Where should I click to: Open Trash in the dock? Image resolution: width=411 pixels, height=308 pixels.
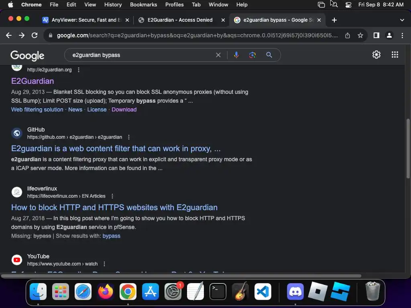pyautogui.click(x=372, y=292)
